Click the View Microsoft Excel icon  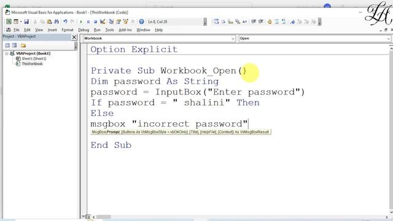[9, 22]
